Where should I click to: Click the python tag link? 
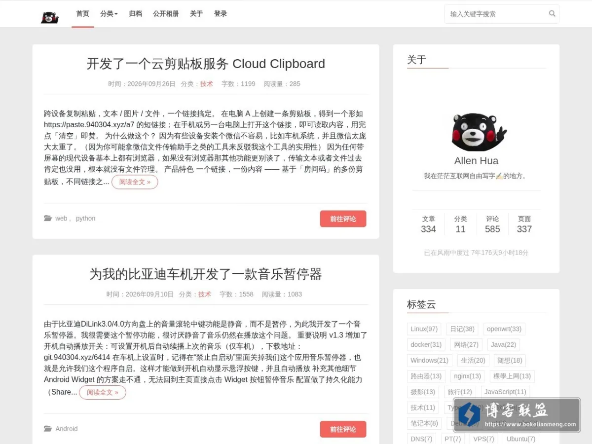coord(85,219)
